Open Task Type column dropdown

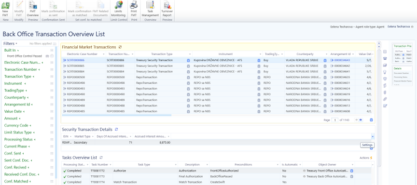tap(175, 165)
